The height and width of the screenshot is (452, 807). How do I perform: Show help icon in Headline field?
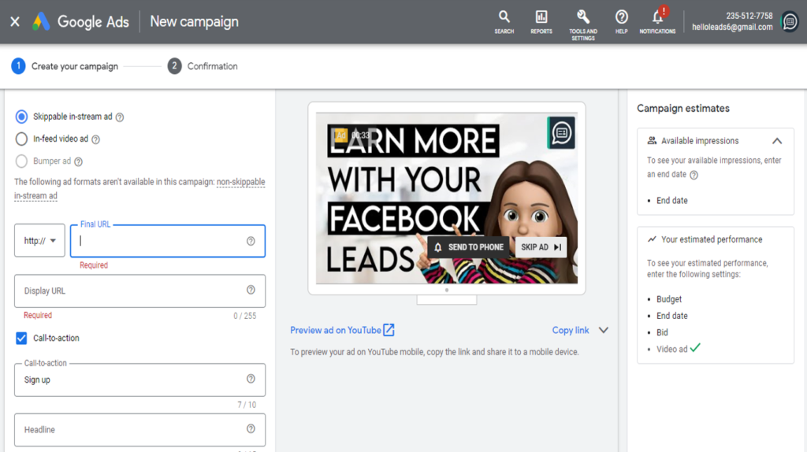click(251, 429)
